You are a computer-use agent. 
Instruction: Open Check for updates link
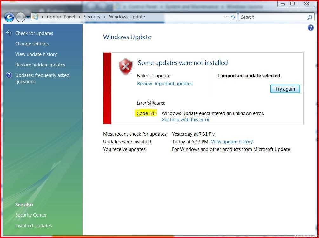34,33
